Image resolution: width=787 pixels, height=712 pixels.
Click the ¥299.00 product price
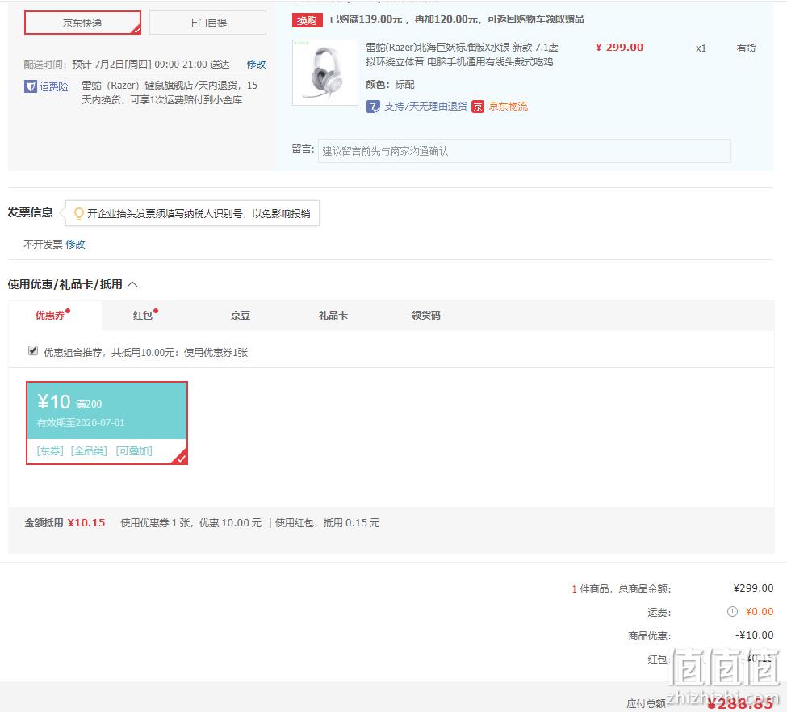[x=619, y=48]
